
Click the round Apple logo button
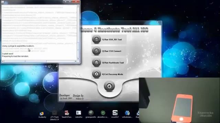pyautogui.click(x=109, y=86)
